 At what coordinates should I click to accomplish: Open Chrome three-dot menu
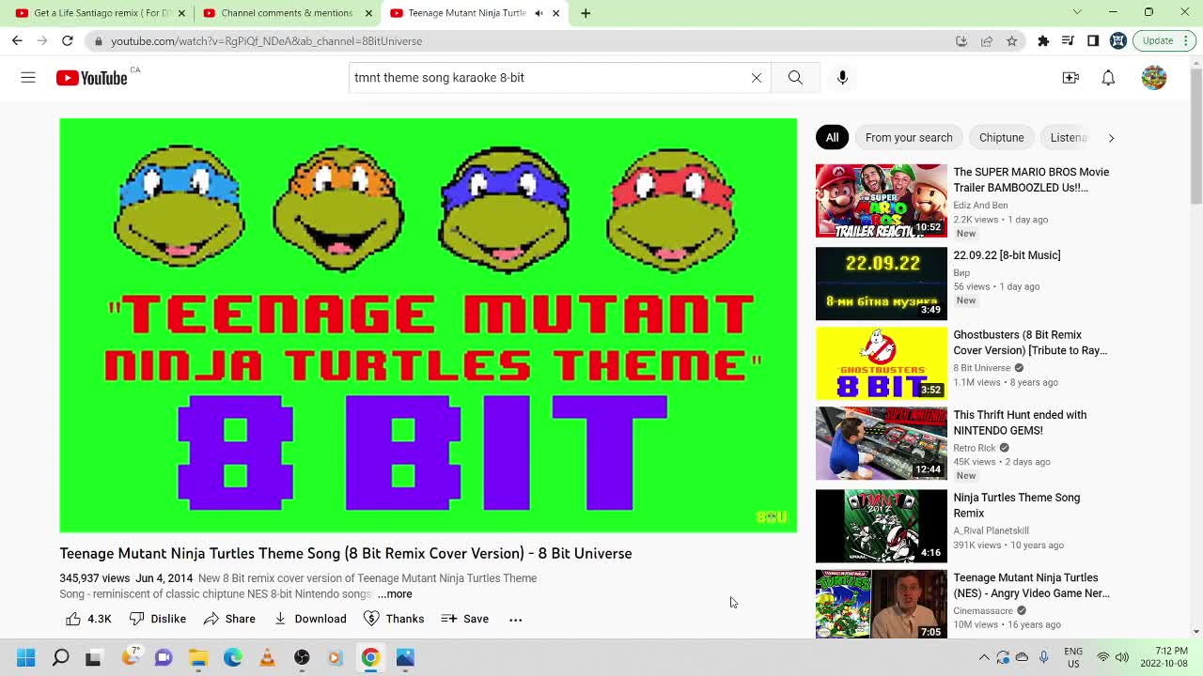click(x=1188, y=41)
